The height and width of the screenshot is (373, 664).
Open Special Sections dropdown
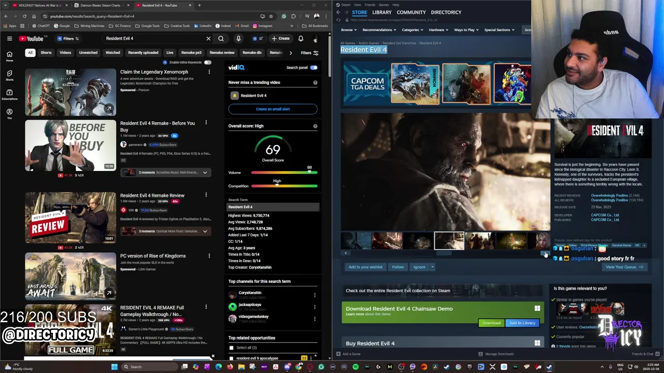coord(499,30)
